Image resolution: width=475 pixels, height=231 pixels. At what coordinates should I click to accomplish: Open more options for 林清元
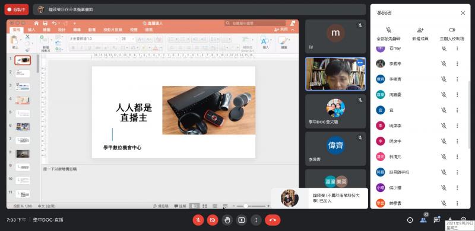pyautogui.click(x=457, y=156)
